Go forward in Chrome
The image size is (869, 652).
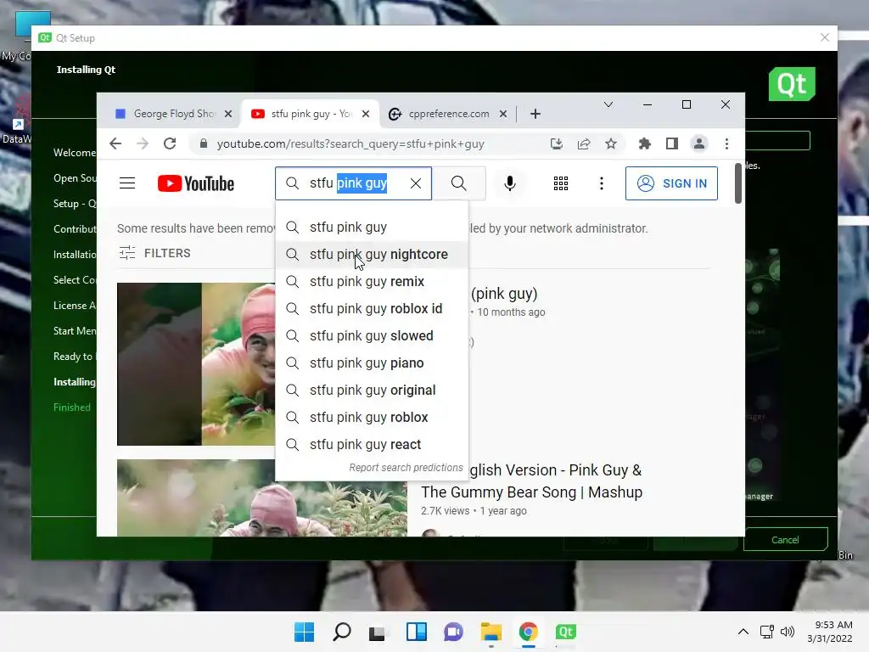[143, 144]
